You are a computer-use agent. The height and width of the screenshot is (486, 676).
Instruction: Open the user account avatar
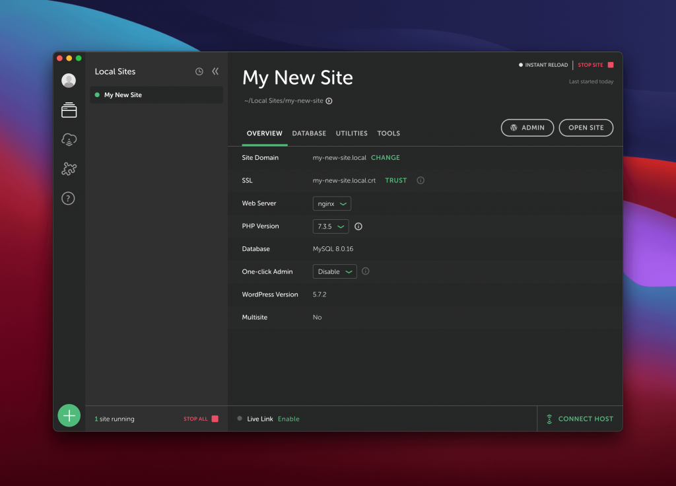click(69, 81)
